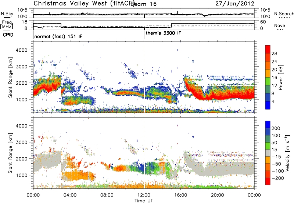Select the "18" frequency axis tick
The image size is (294, 203).
tap(24, 22)
